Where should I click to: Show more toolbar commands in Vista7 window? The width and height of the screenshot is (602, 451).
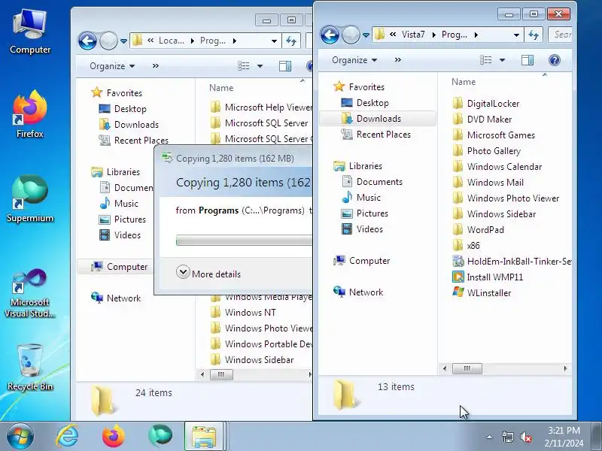coord(398,60)
